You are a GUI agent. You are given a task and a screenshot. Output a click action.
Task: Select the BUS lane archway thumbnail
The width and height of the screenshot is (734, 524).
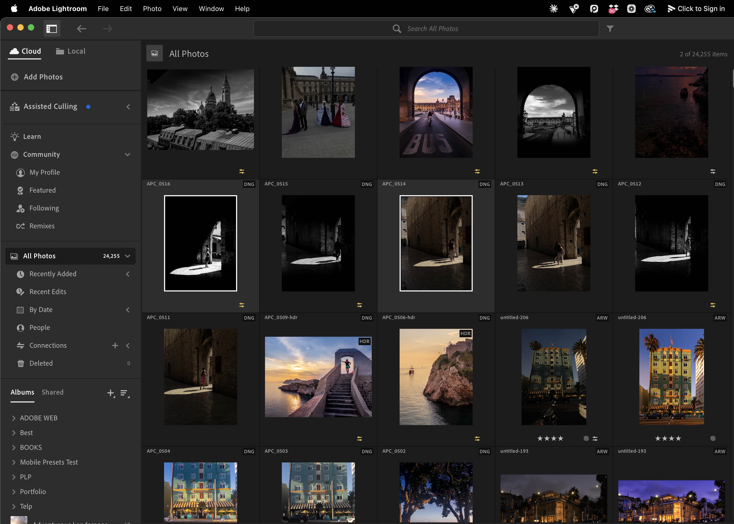tap(436, 112)
